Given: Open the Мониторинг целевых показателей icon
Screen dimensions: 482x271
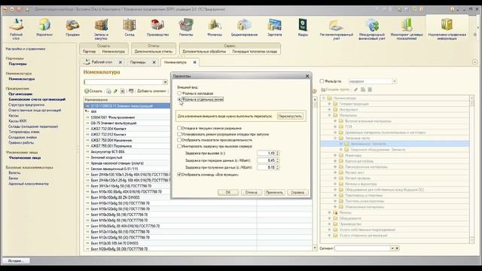Looking at the screenshot, I should point(407,29).
